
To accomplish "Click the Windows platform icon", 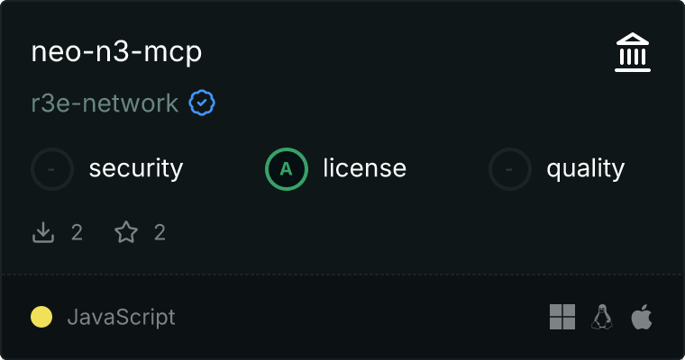I will click(x=562, y=317).
